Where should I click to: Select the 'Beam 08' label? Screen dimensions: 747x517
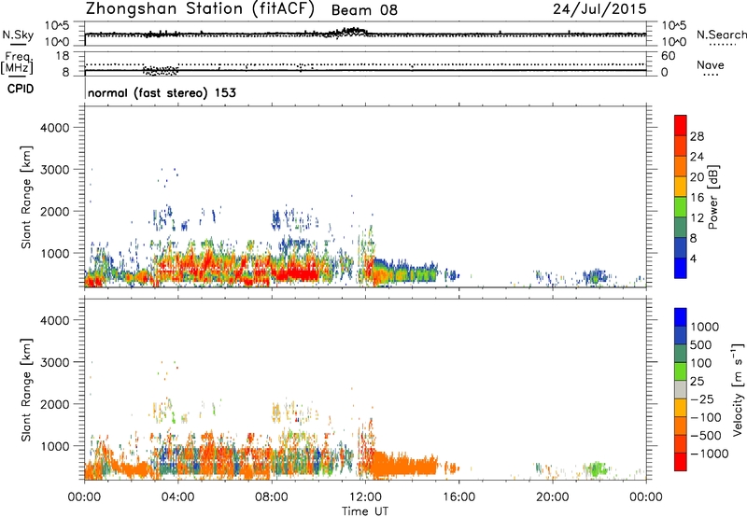[364, 10]
